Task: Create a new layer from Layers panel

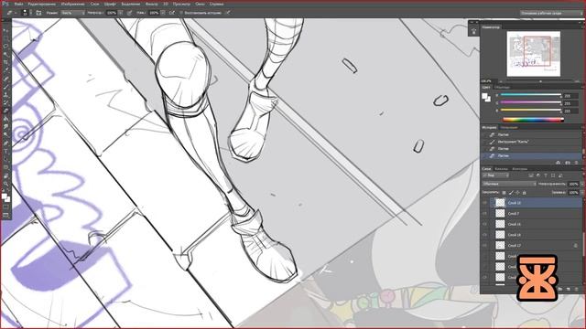Action: tap(569, 289)
